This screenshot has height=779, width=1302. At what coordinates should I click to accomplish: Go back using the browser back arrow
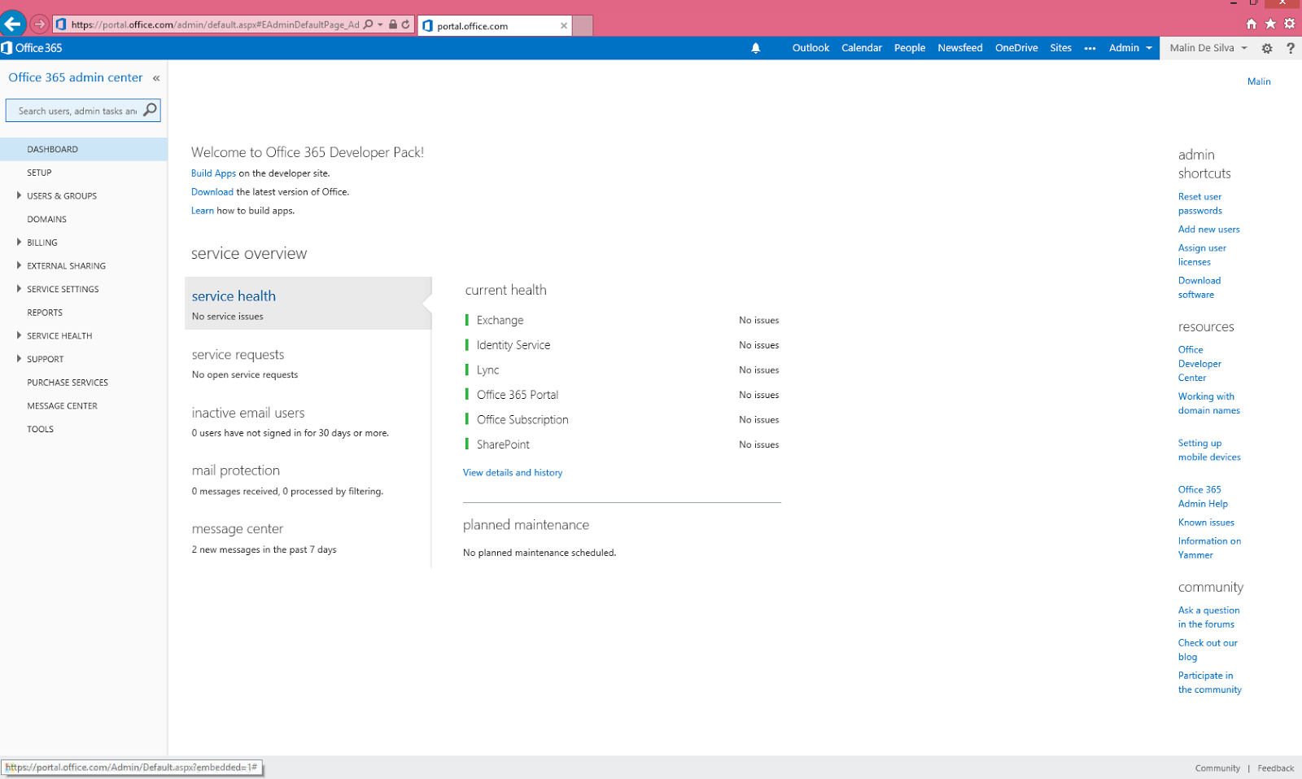click(x=13, y=24)
